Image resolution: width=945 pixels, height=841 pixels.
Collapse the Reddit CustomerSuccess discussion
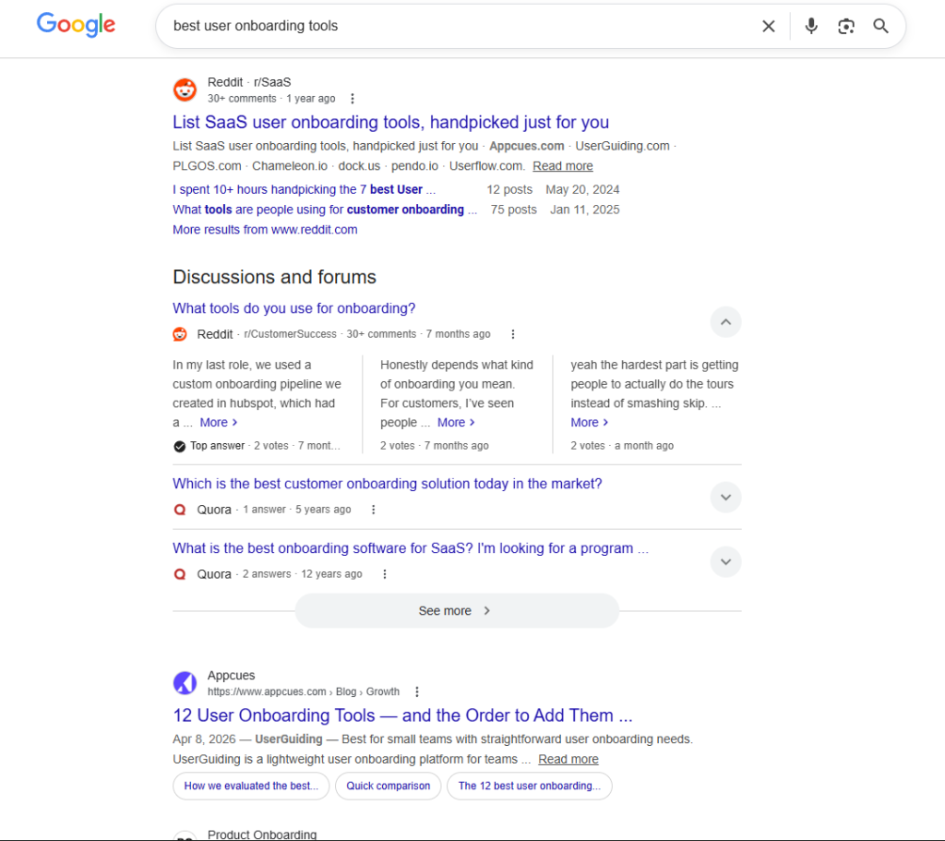tap(725, 322)
